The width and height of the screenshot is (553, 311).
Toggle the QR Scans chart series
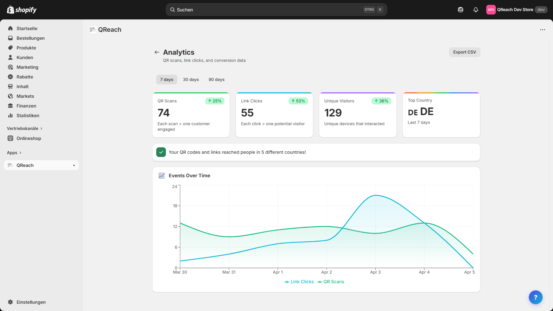pos(330,282)
